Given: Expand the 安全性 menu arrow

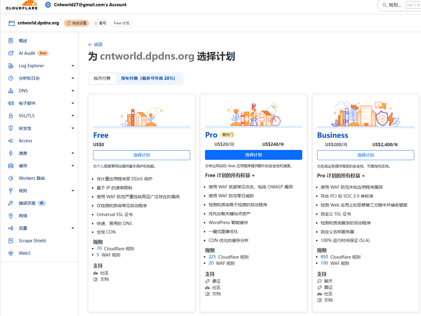Looking at the screenshot, I should click(73, 128).
